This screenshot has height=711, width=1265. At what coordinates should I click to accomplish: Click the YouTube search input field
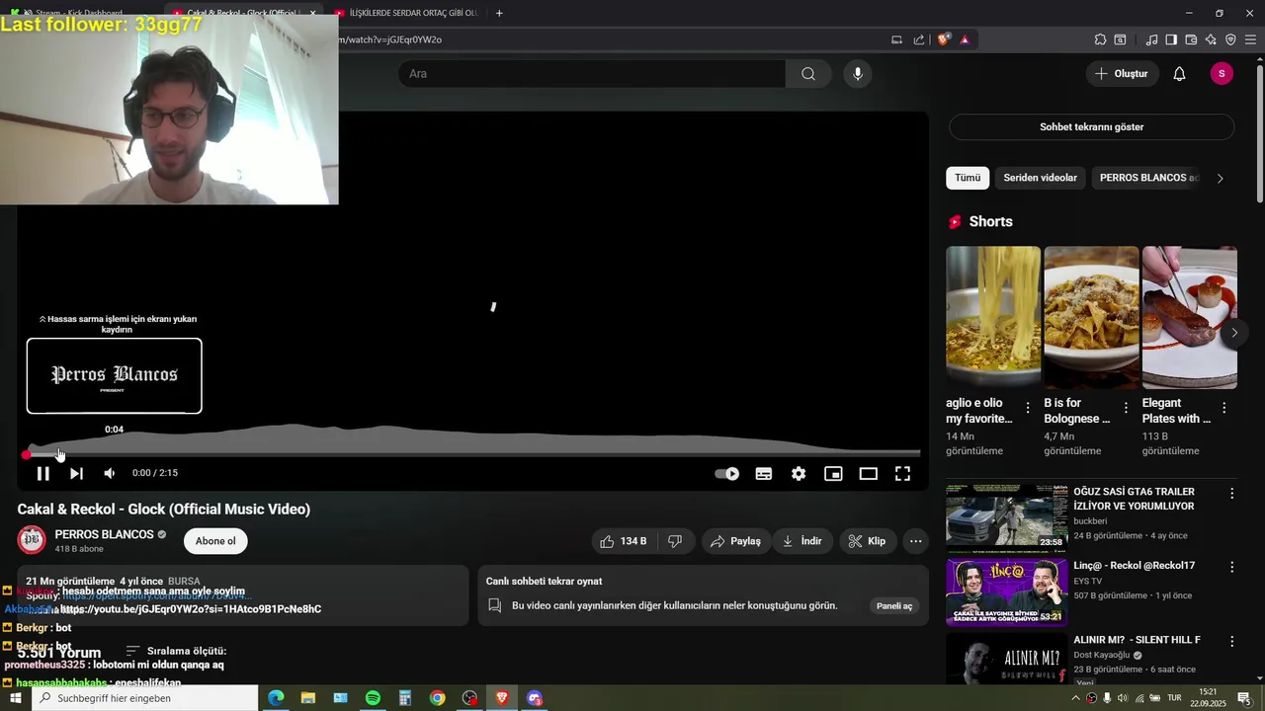(592, 74)
